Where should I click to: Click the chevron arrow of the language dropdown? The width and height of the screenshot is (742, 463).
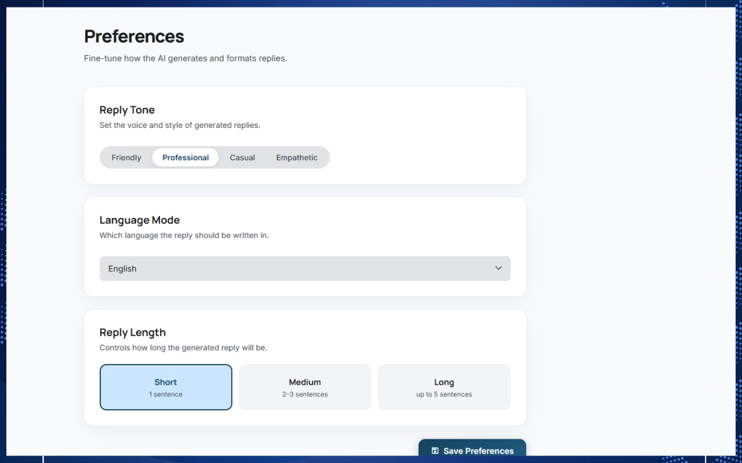coord(499,268)
